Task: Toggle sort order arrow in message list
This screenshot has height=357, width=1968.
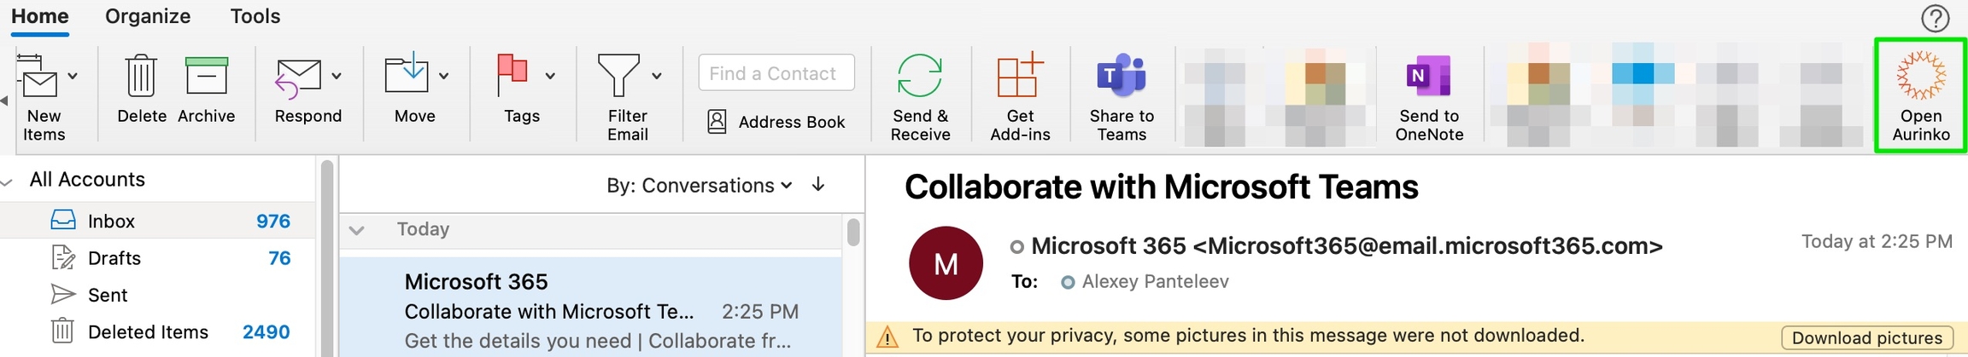Action: click(x=818, y=185)
